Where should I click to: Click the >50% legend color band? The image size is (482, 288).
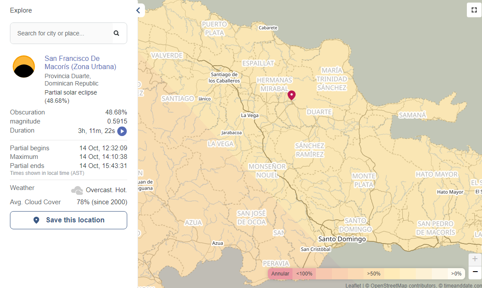click(x=374, y=274)
